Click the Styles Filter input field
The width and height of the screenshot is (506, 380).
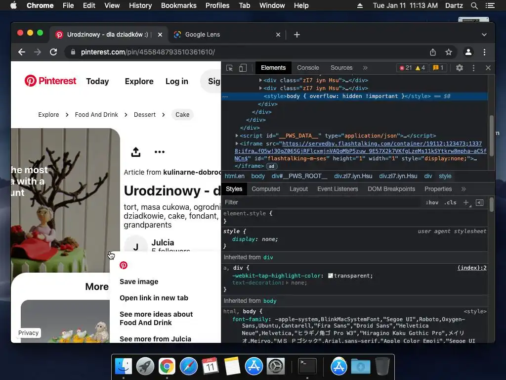323,202
